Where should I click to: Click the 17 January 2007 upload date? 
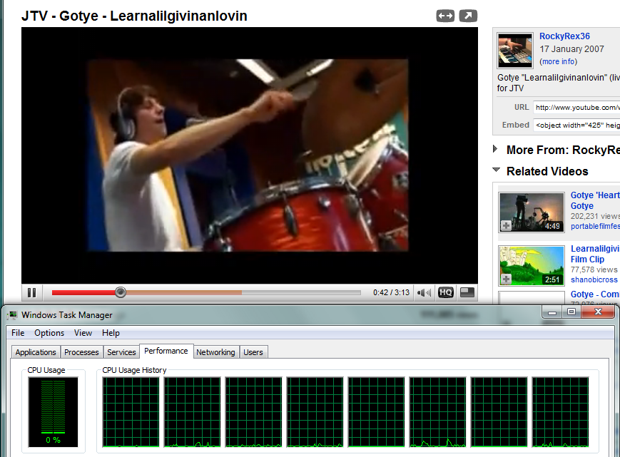(x=571, y=49)
